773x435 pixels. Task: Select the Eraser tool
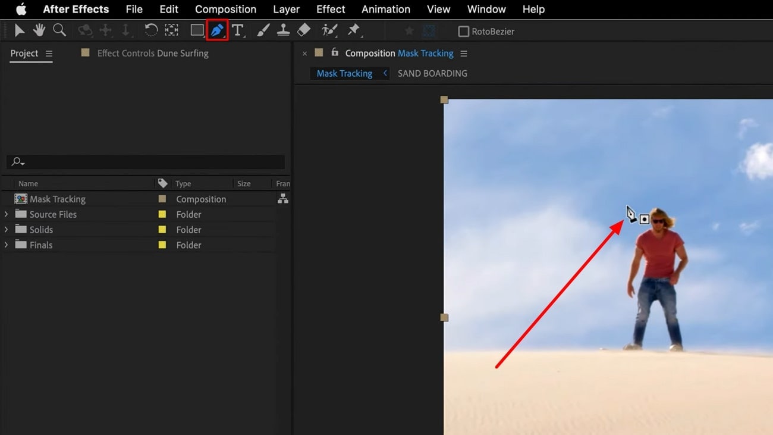coord(304,30)
